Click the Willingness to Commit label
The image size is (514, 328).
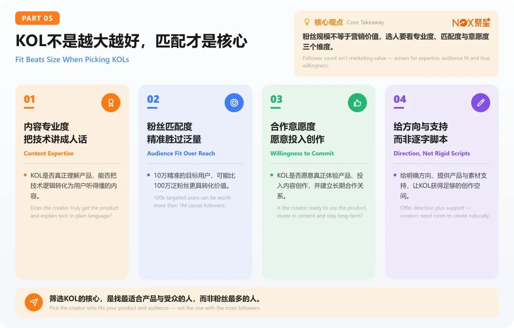point(302,153)
